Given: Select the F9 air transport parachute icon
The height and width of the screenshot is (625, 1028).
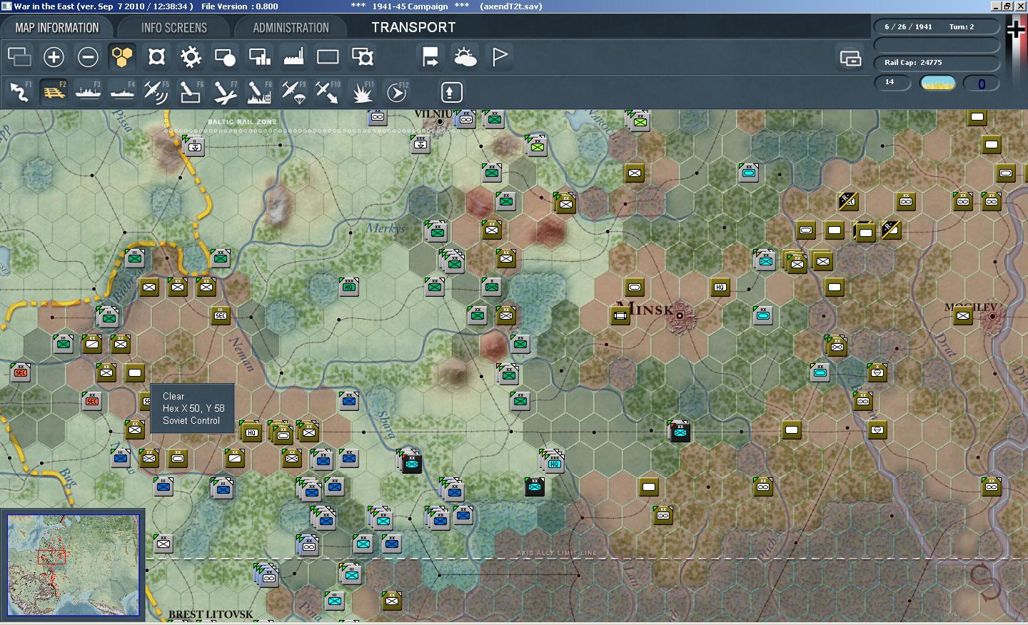Looking at the screenshot, I should (x=293, y=92).
